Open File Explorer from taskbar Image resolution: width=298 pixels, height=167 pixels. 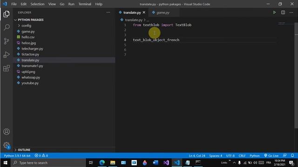click(113, 163)
